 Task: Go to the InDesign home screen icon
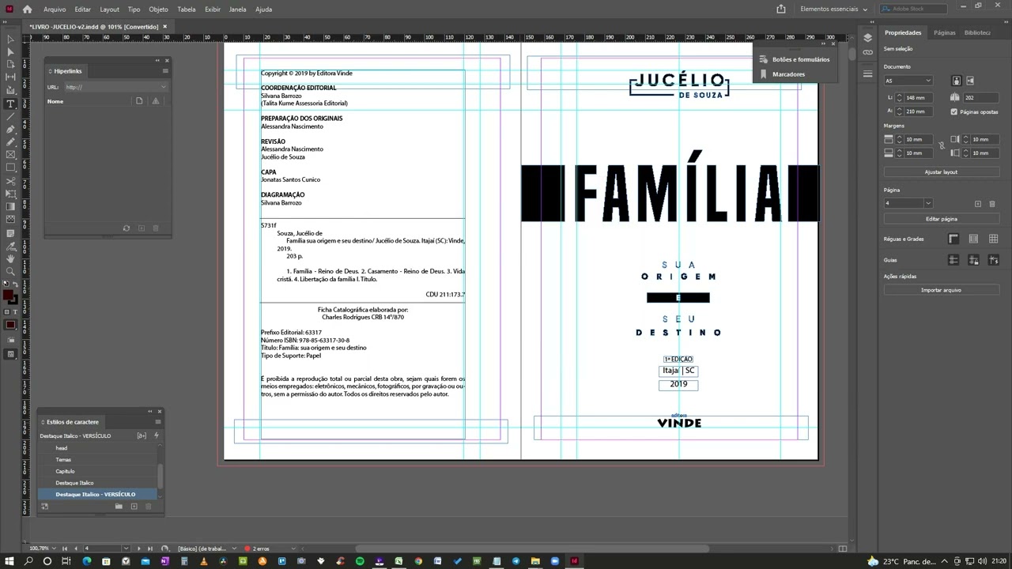pos(27,9)
